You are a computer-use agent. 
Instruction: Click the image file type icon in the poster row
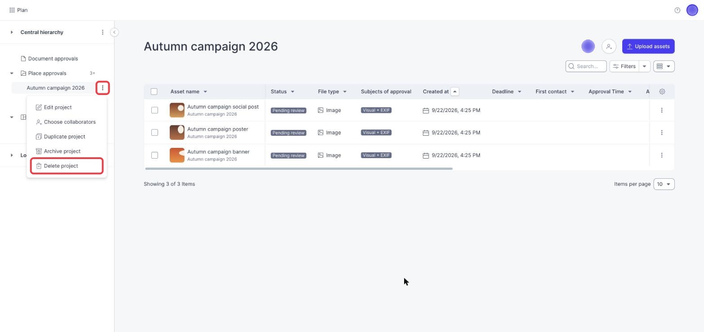coord(321,133)
